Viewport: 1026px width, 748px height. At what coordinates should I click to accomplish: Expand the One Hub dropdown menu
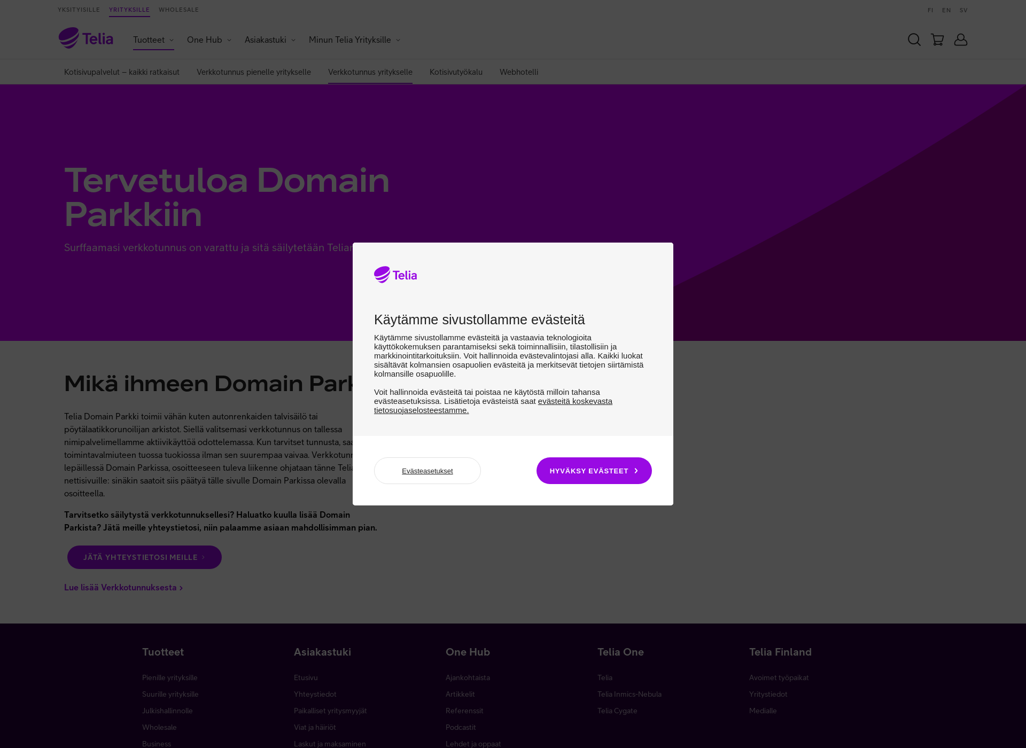pos(209,40)
